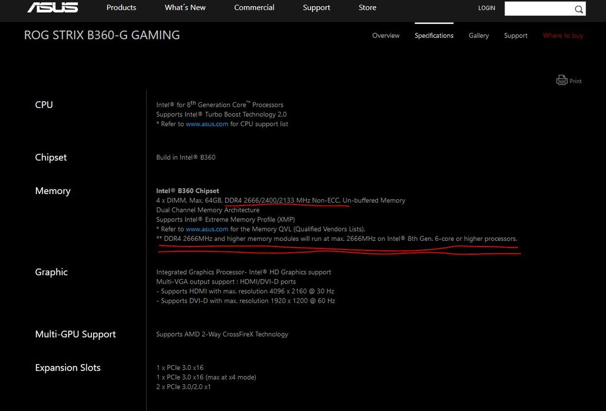Image resolution: width=606 pixels, height=411 pixels.
Task: Click the CPU section heading
Action: pos(44,104)
